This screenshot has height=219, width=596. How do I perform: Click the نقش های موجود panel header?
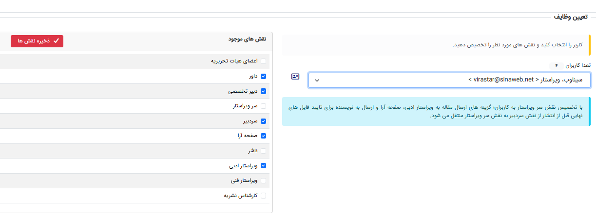coord(247,39)
